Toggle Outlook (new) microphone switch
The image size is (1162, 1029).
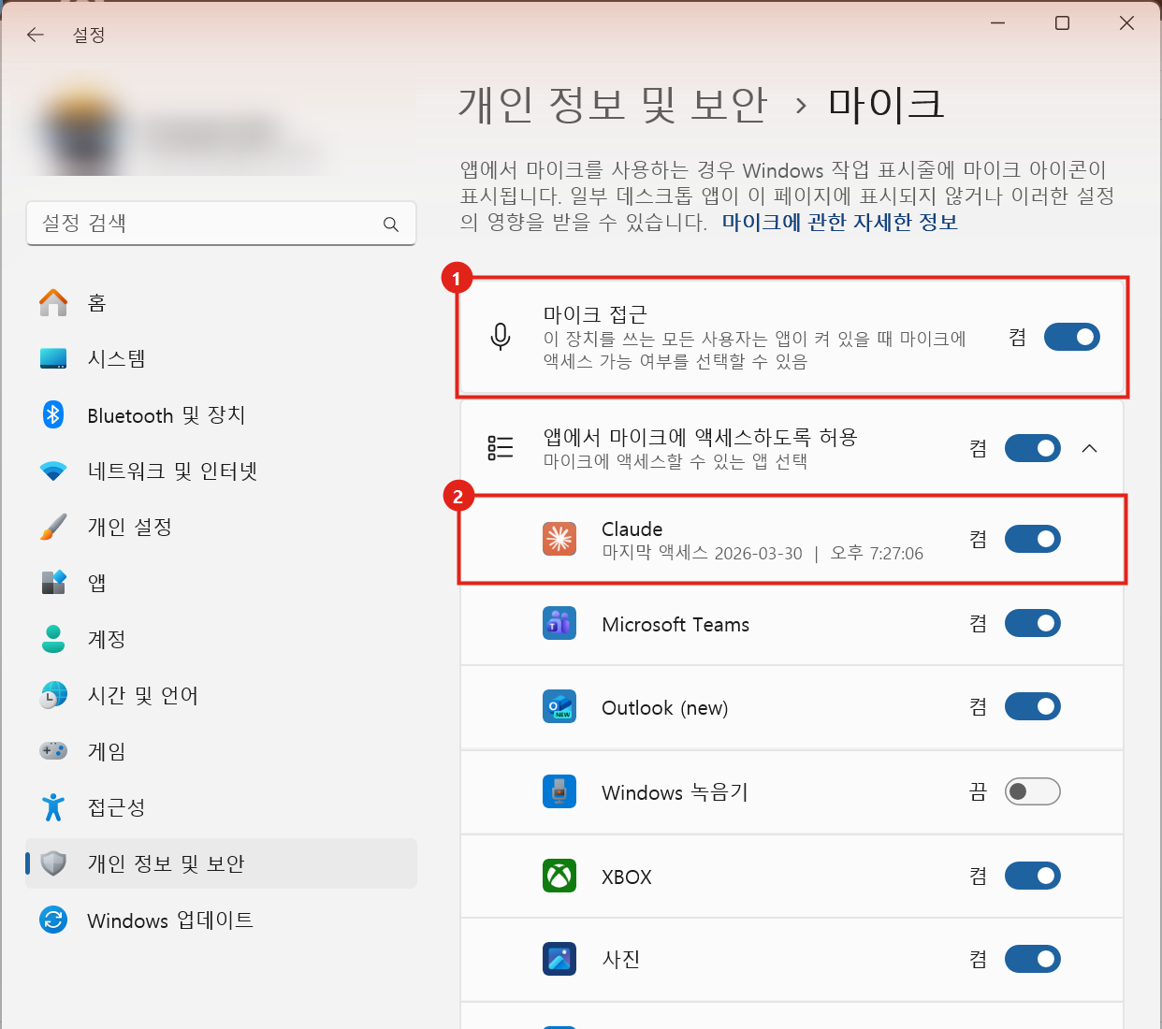pos(1033,706)
